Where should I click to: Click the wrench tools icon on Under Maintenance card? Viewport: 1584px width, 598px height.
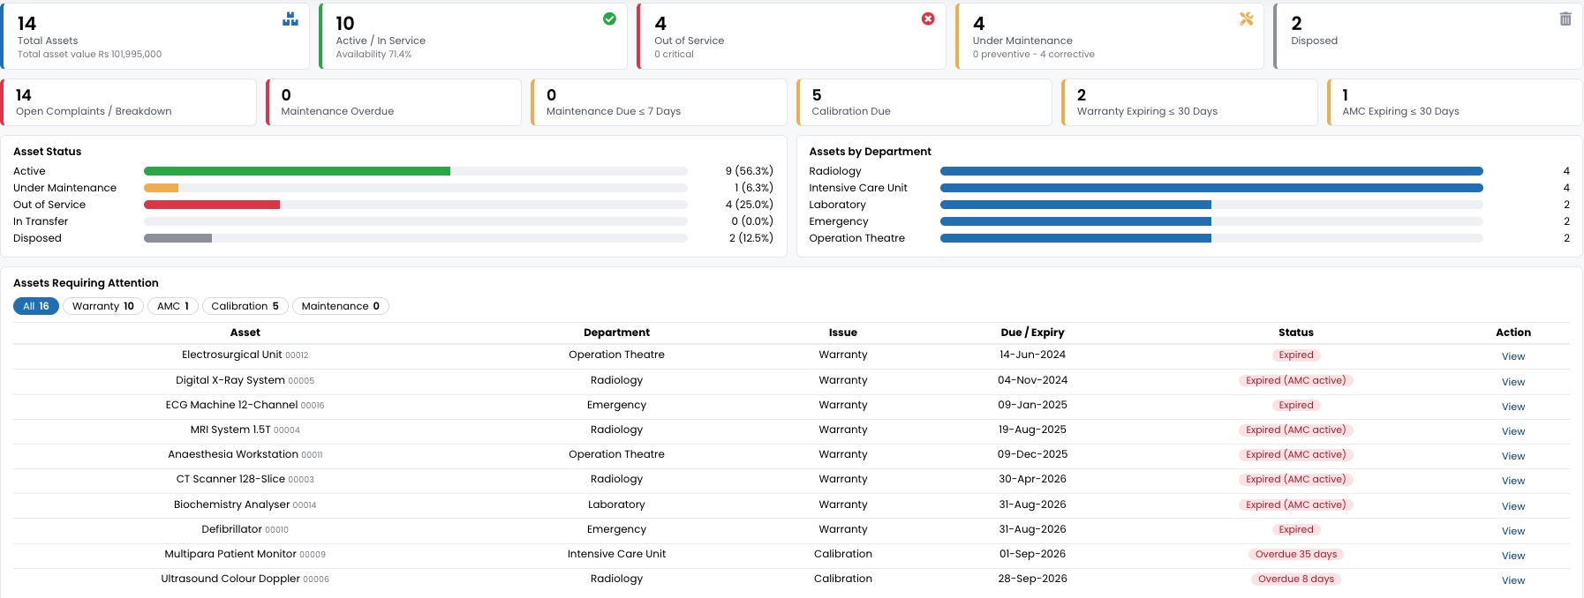[x=1246, y=19]
